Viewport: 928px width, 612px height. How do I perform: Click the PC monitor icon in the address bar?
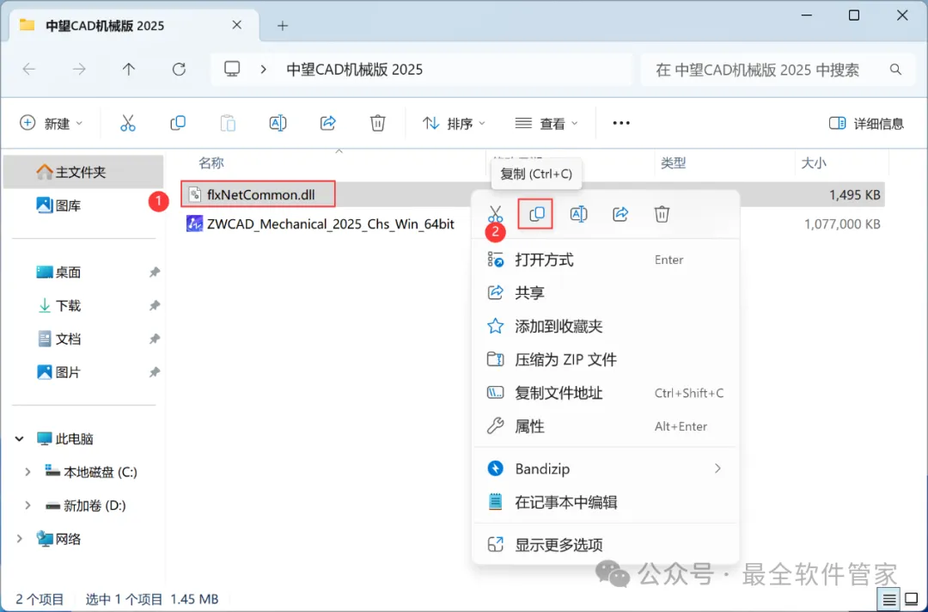[x=232, y=70]
